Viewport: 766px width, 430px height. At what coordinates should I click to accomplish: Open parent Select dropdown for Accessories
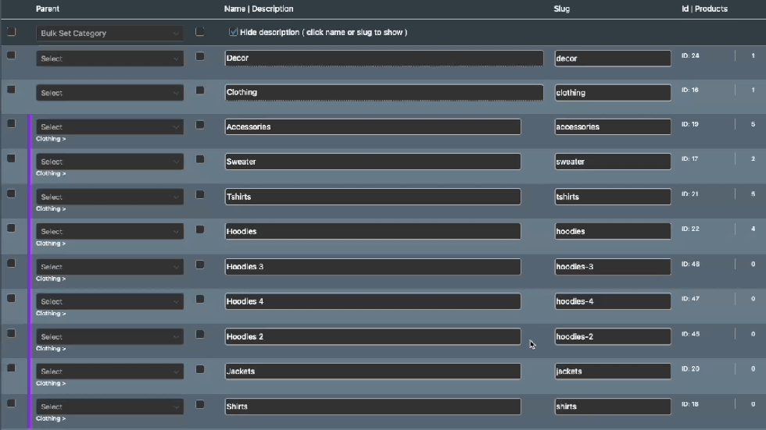pos(110,126)
